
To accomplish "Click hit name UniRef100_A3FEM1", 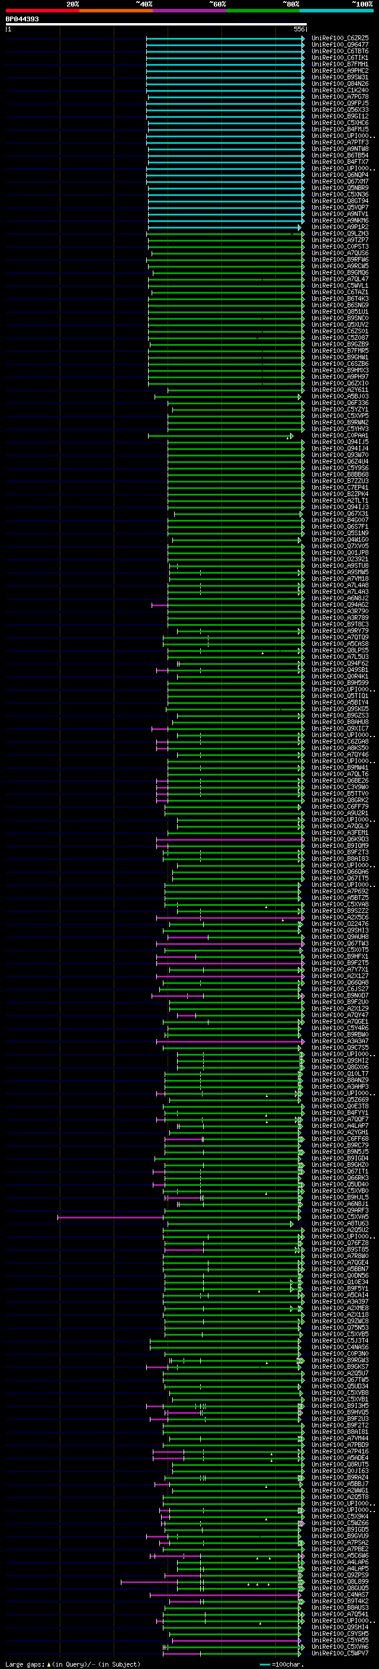I will [340, 833].
